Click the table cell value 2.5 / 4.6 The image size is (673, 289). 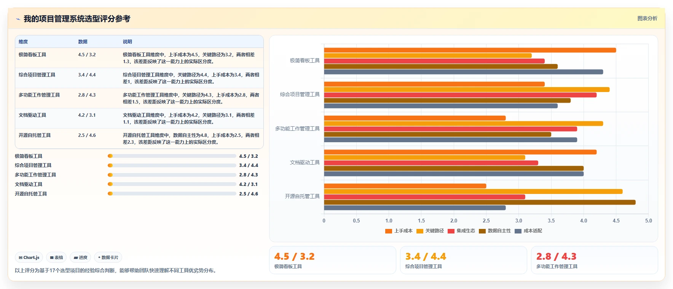point(87,135)
